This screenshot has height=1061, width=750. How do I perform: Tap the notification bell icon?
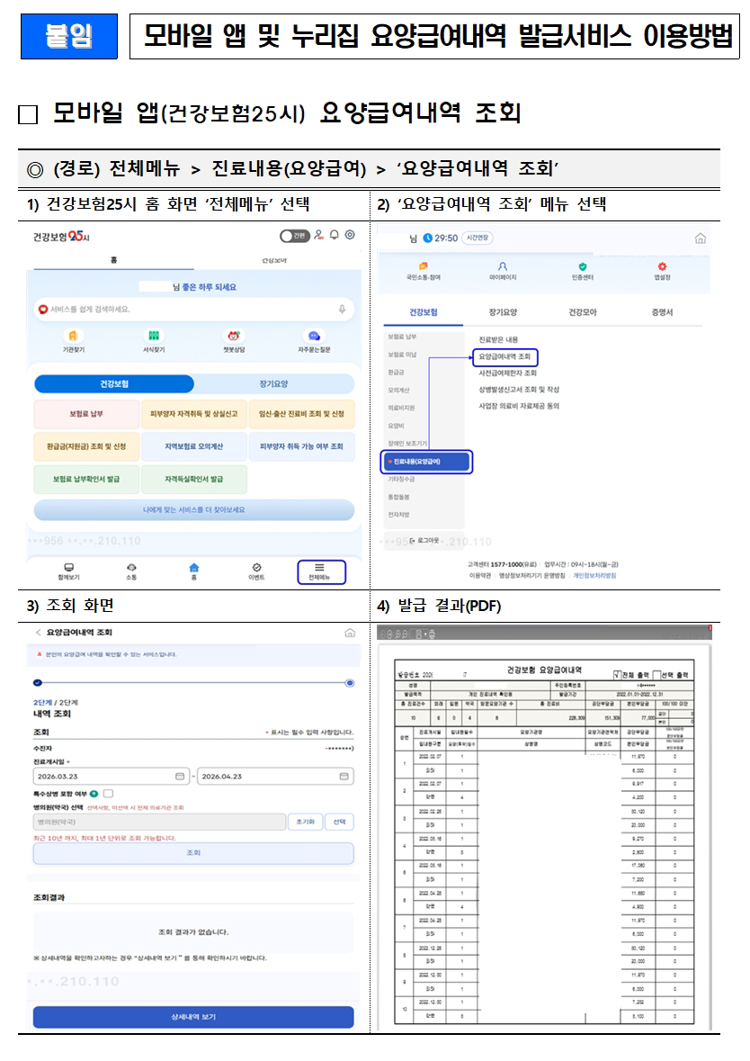coord(335,235)
